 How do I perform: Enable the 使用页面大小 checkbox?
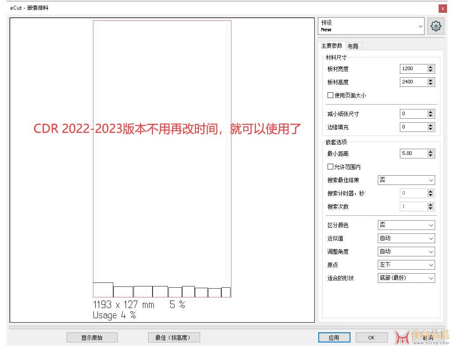tap(330, 95)
